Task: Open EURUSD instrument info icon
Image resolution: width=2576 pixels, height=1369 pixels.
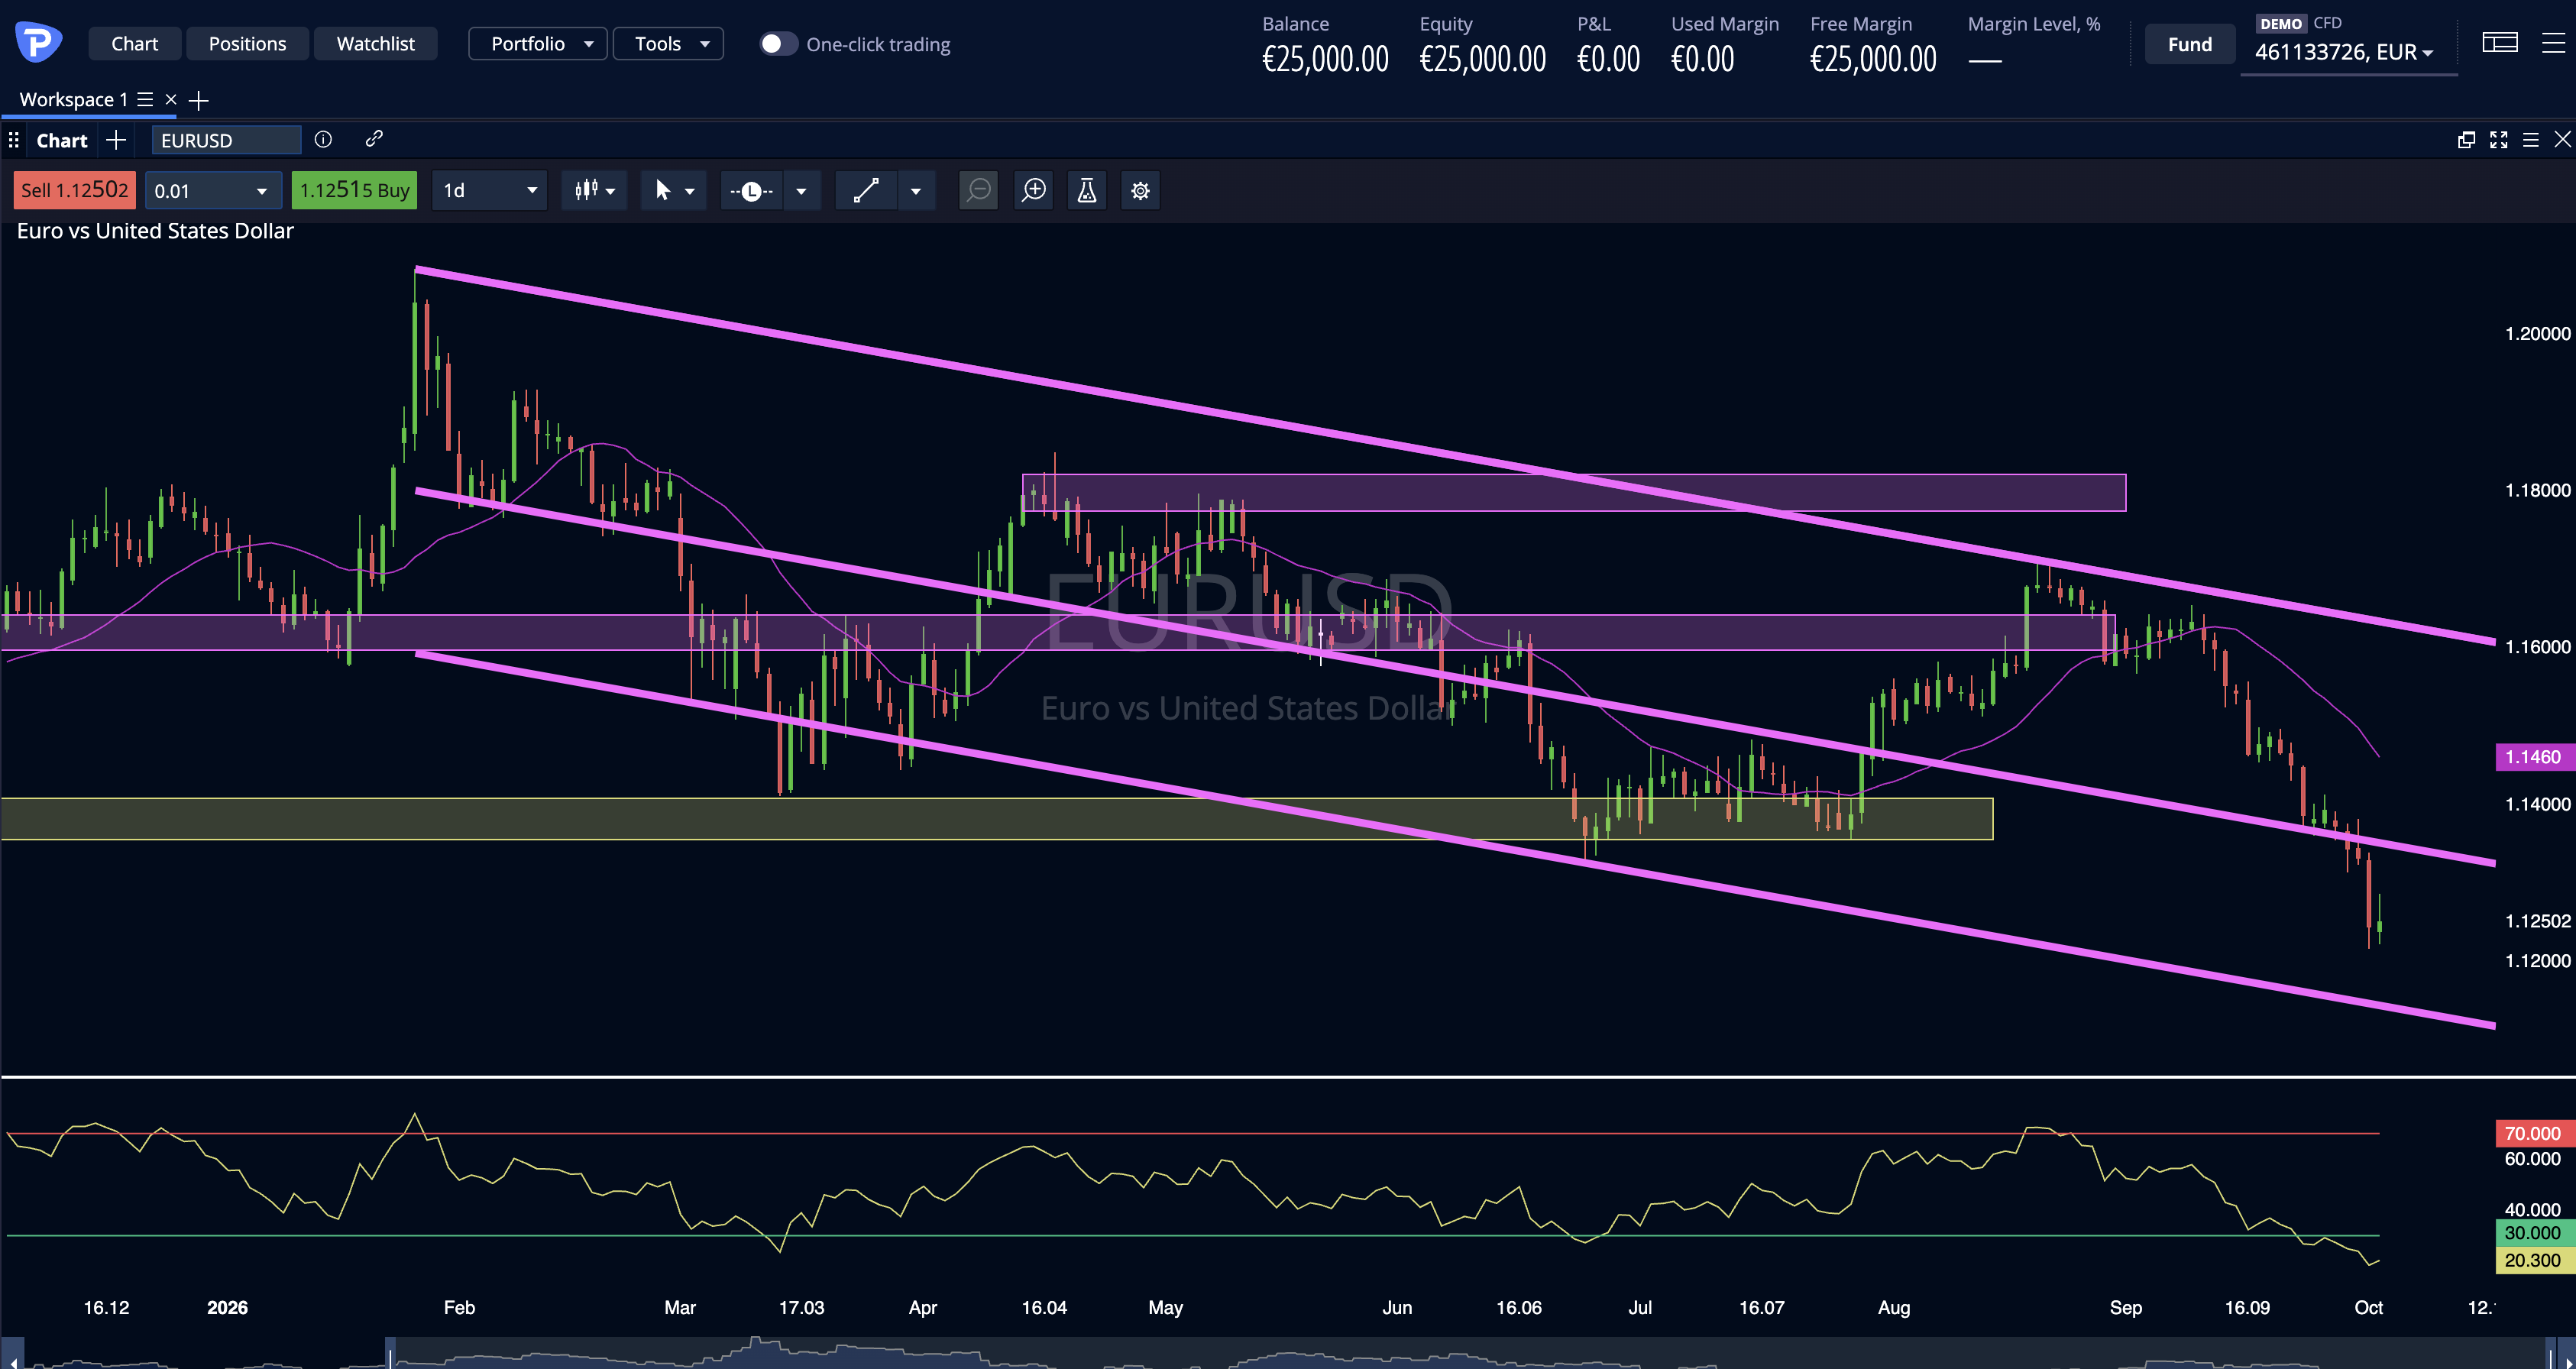Action: point(323,139)
